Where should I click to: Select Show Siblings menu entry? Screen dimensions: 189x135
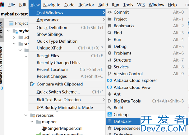(67, 34)
